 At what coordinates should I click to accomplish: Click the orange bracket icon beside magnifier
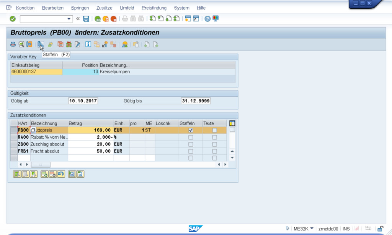point(29,45)
